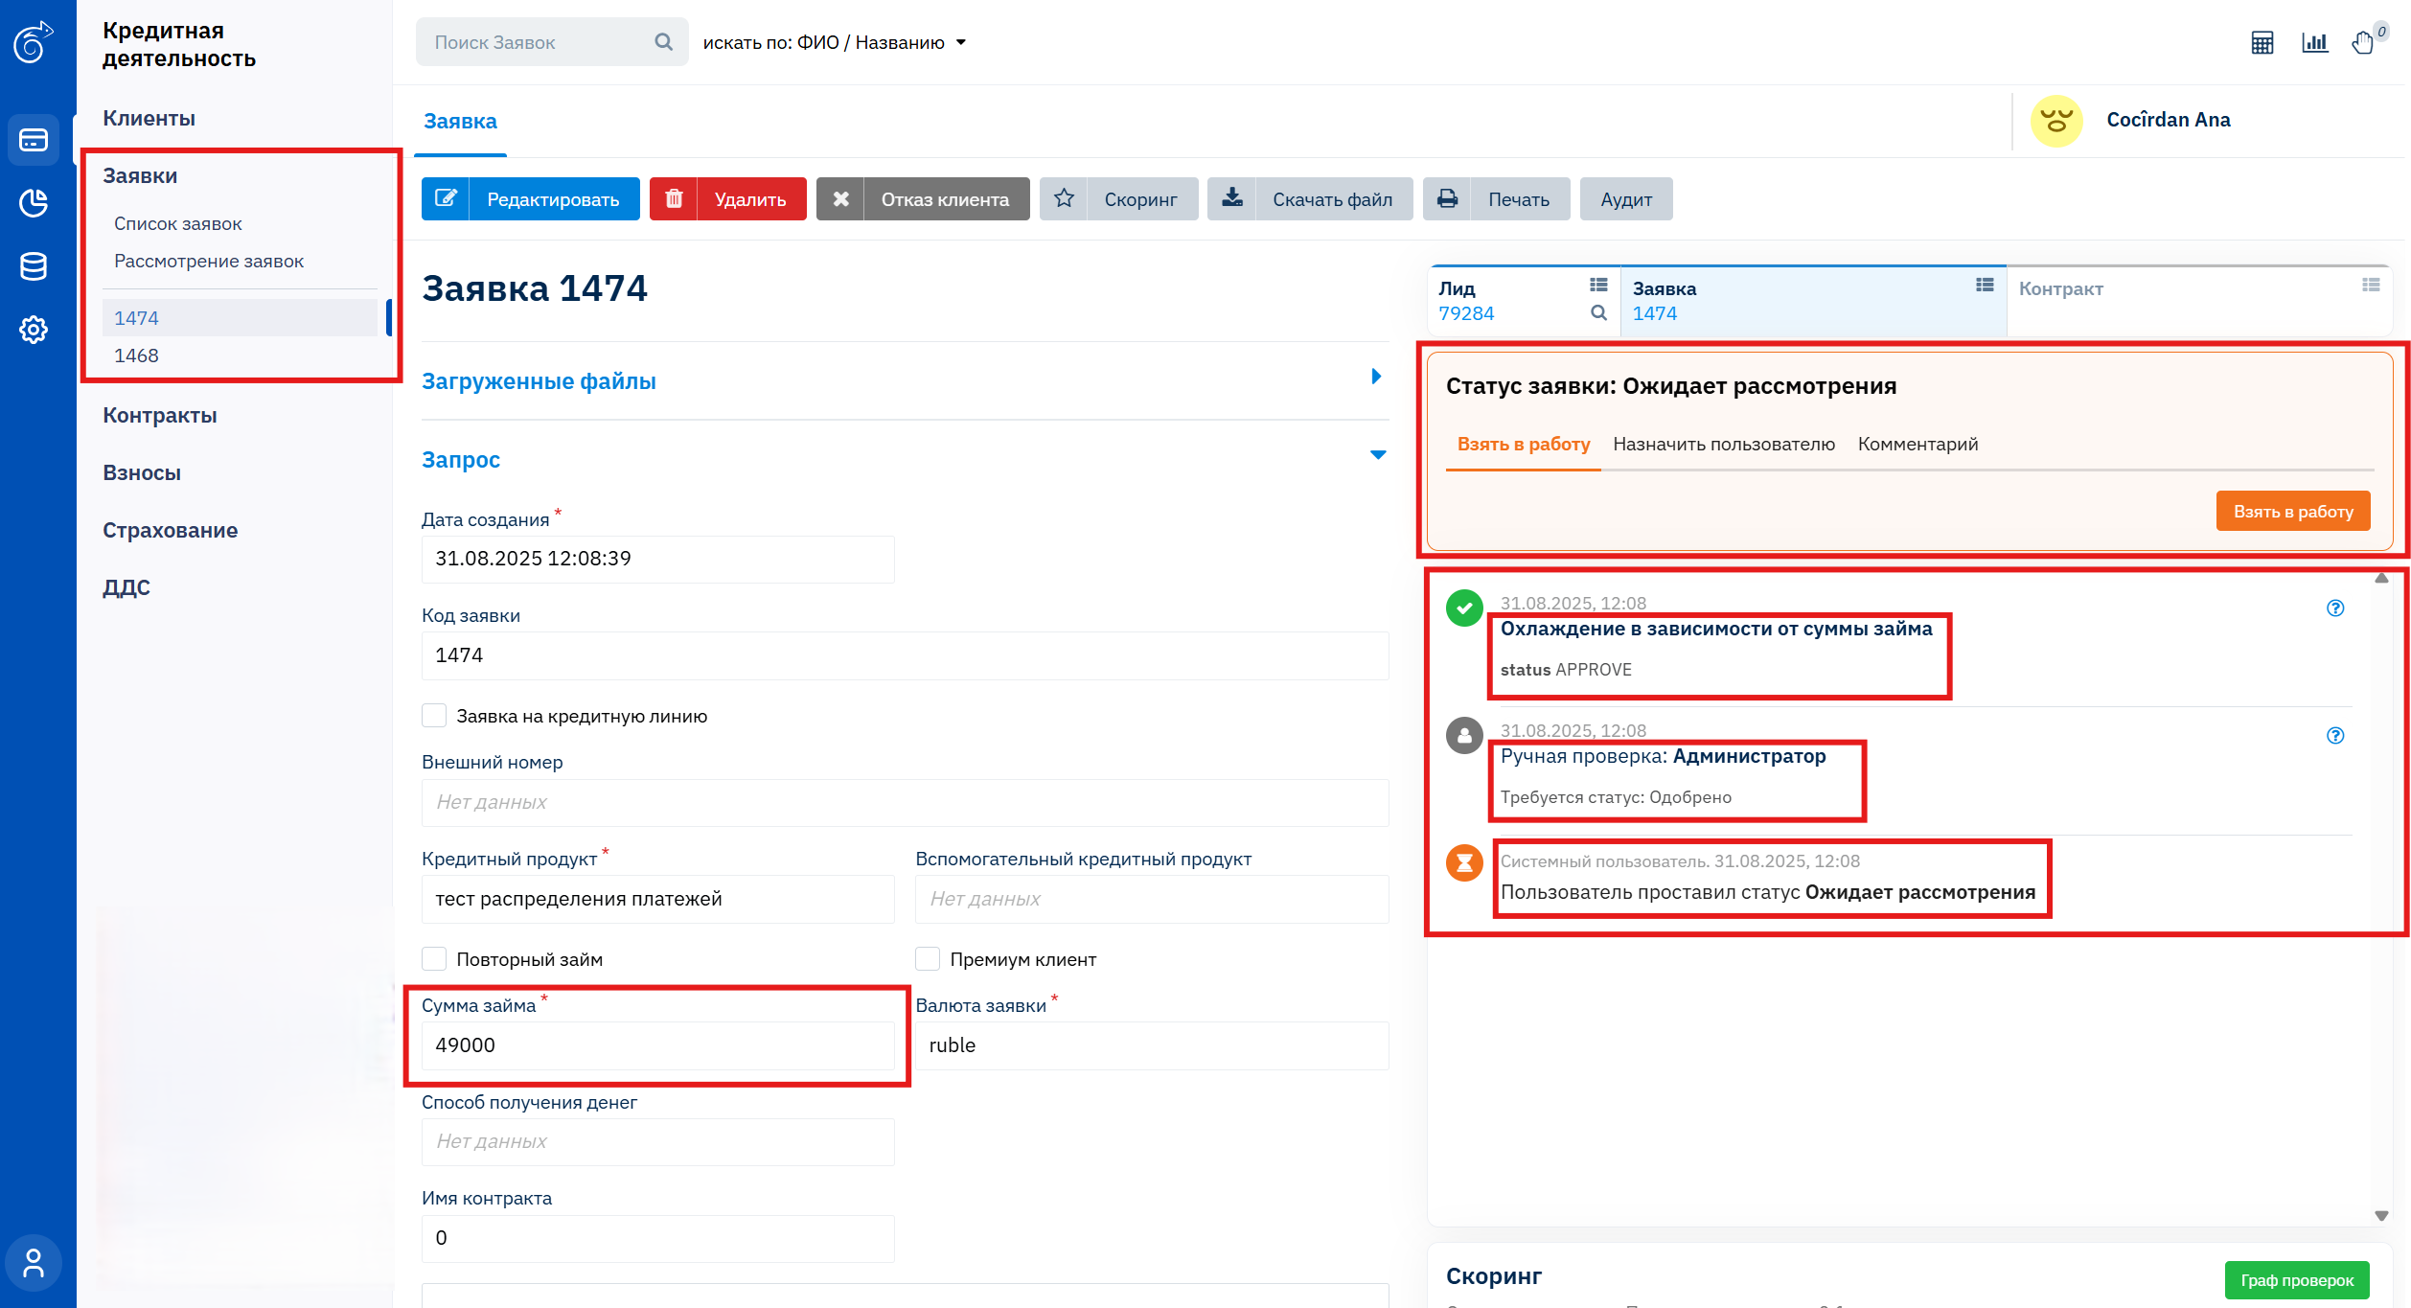Open the hand notifications icon
The width and height of the screenshot is (2411, 1308).
pyautogui.click(x=2363, y=42)
